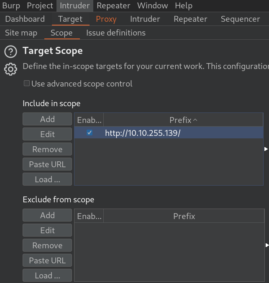
Task: Select the Scope sub-tab
Action: click(61, 33)
